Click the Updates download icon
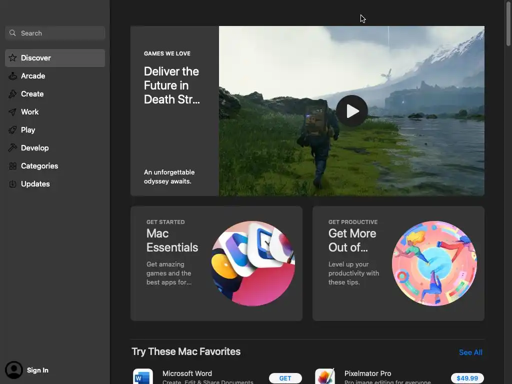 pyautogui.click(x=12, y=184)
